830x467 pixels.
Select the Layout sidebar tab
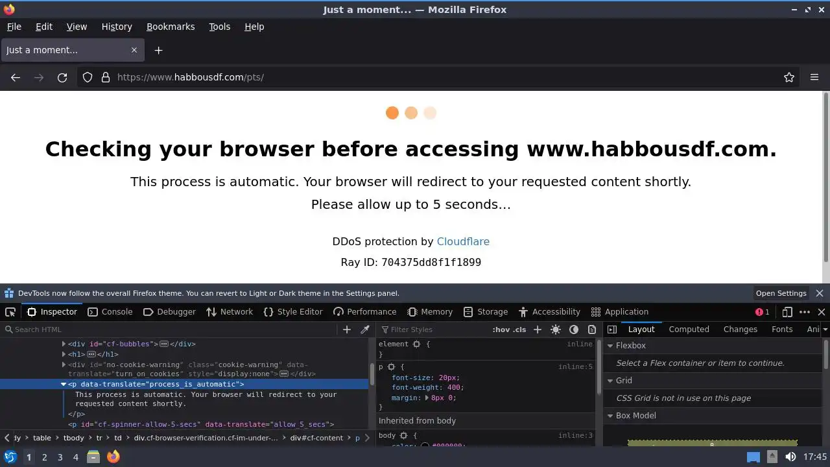point(641,329)
